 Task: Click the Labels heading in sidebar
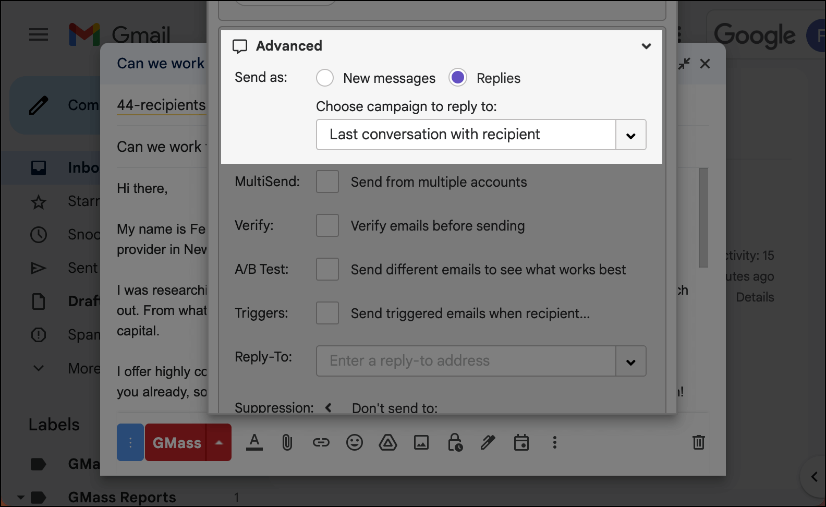click(54, 425)
